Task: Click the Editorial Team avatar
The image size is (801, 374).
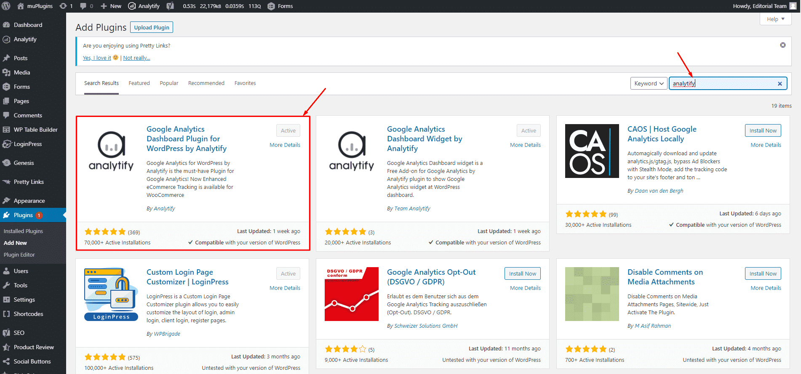Action: (793, 6)
